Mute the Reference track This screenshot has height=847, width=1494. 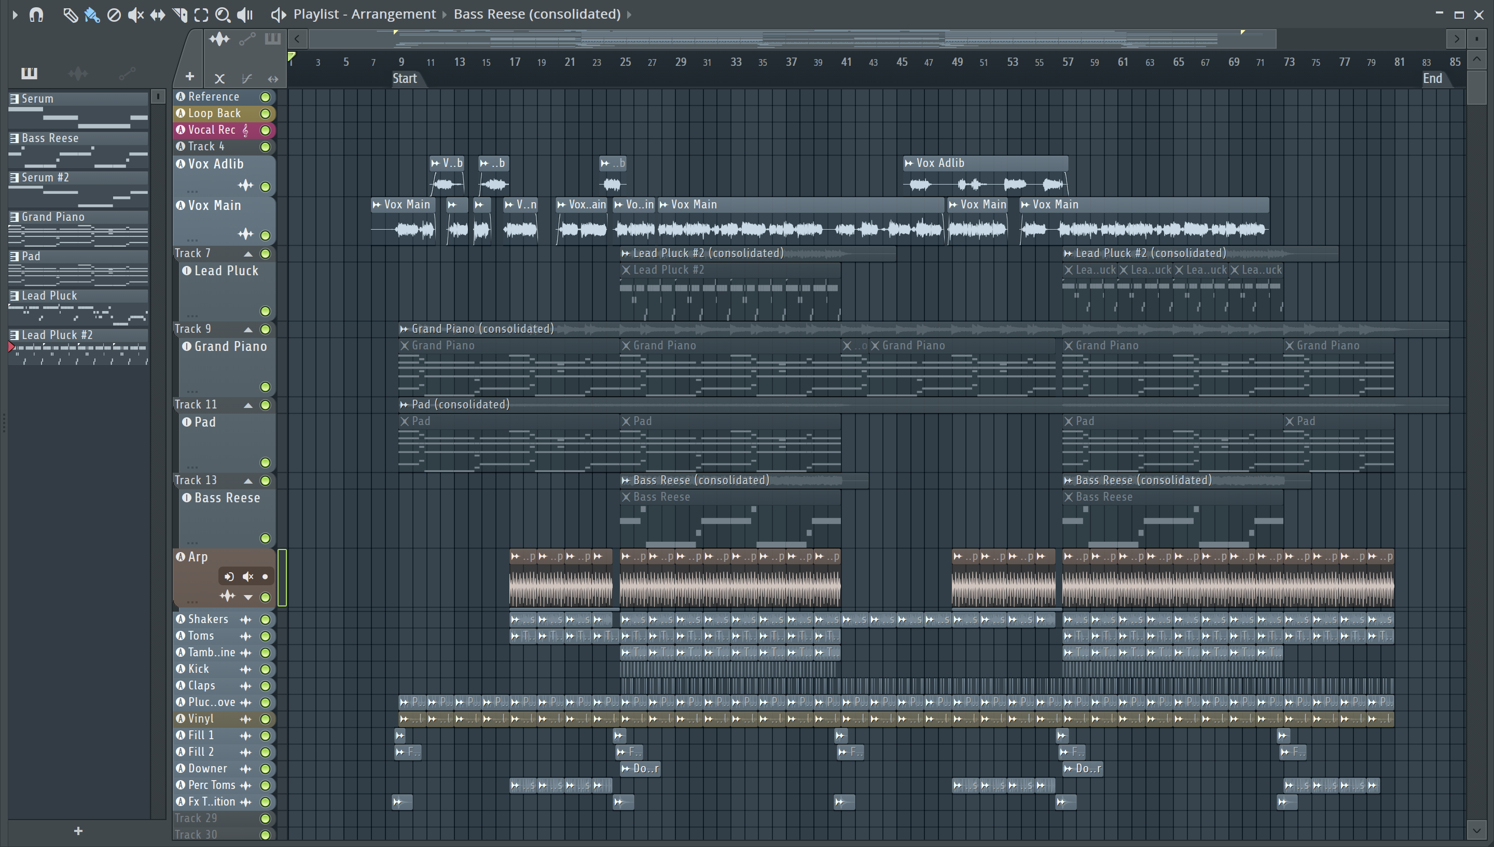tap(266, 97)
